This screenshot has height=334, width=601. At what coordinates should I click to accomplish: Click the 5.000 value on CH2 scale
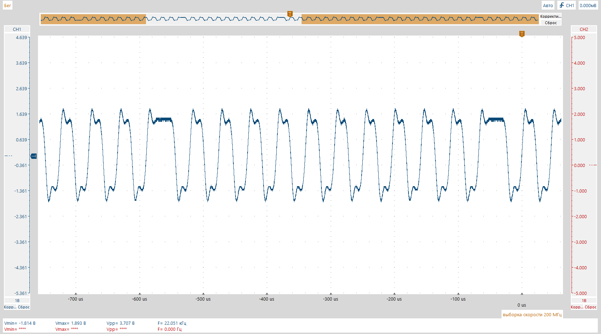(x=579, y=37)
